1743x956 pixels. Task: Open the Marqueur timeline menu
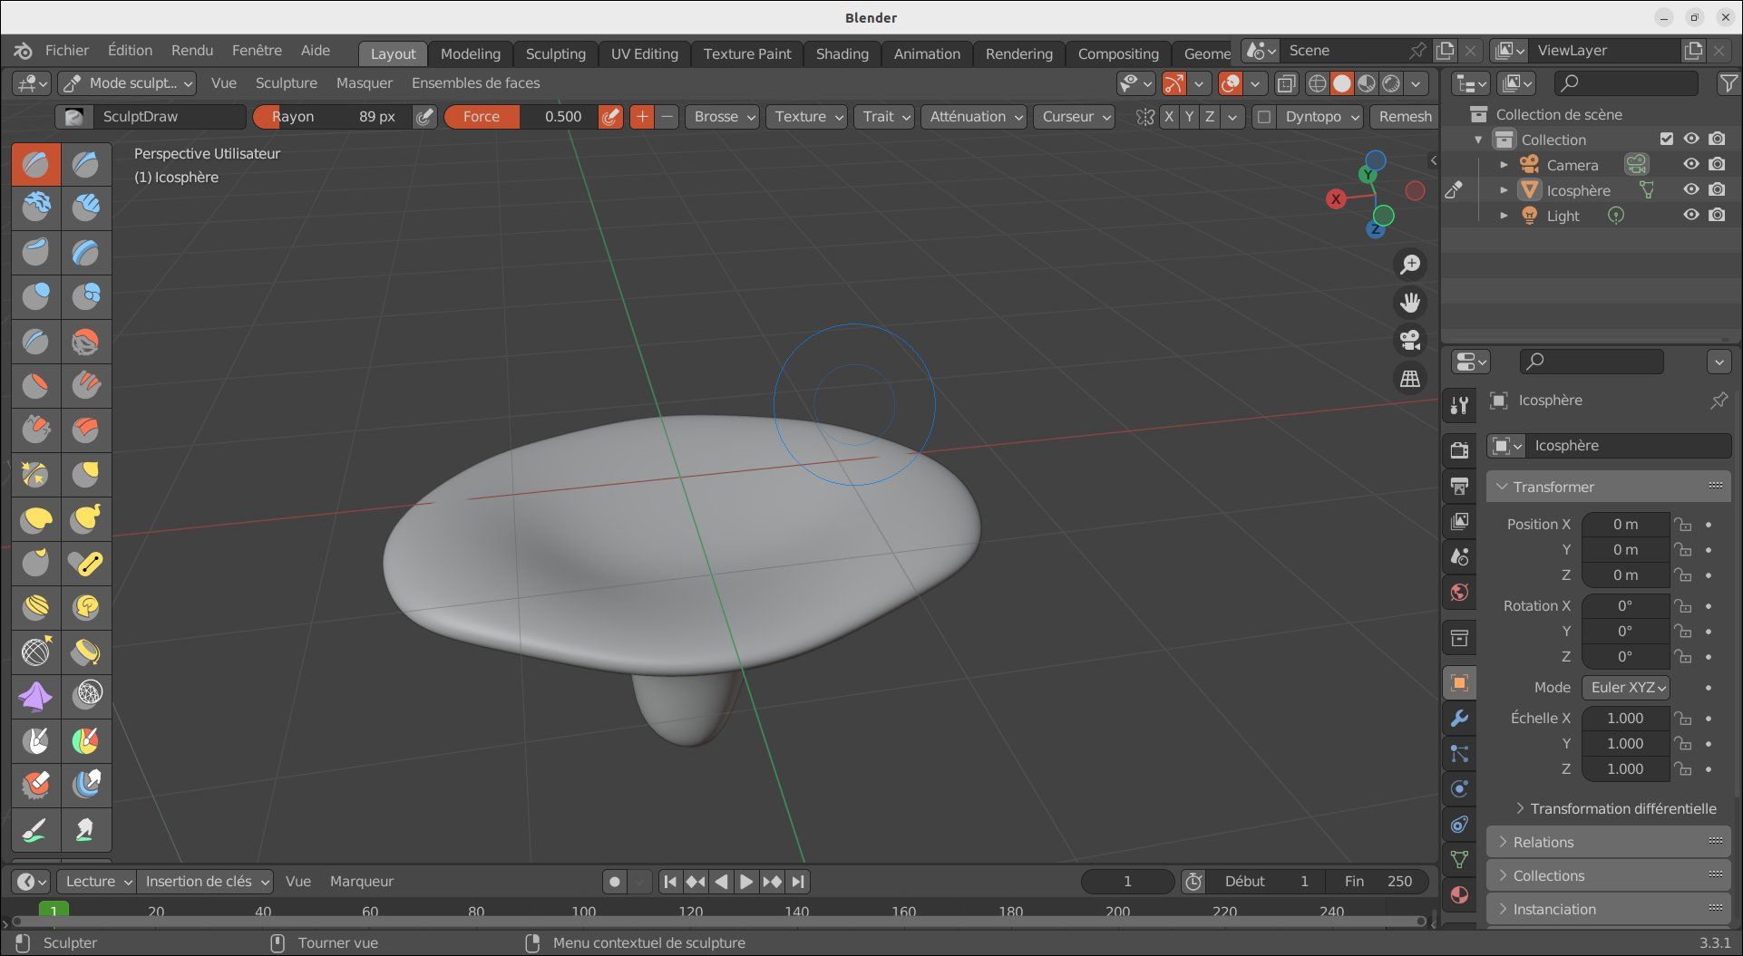pyautogui.click(x=362, y=882)
